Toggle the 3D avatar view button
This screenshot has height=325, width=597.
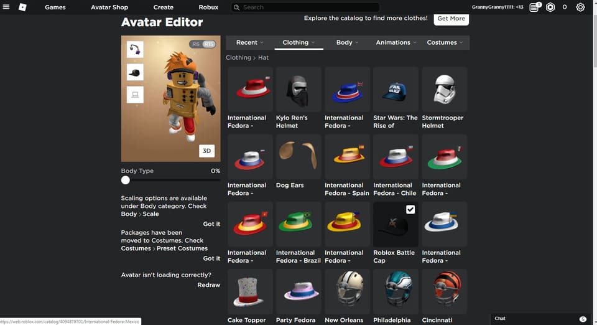tap(207, 151)
